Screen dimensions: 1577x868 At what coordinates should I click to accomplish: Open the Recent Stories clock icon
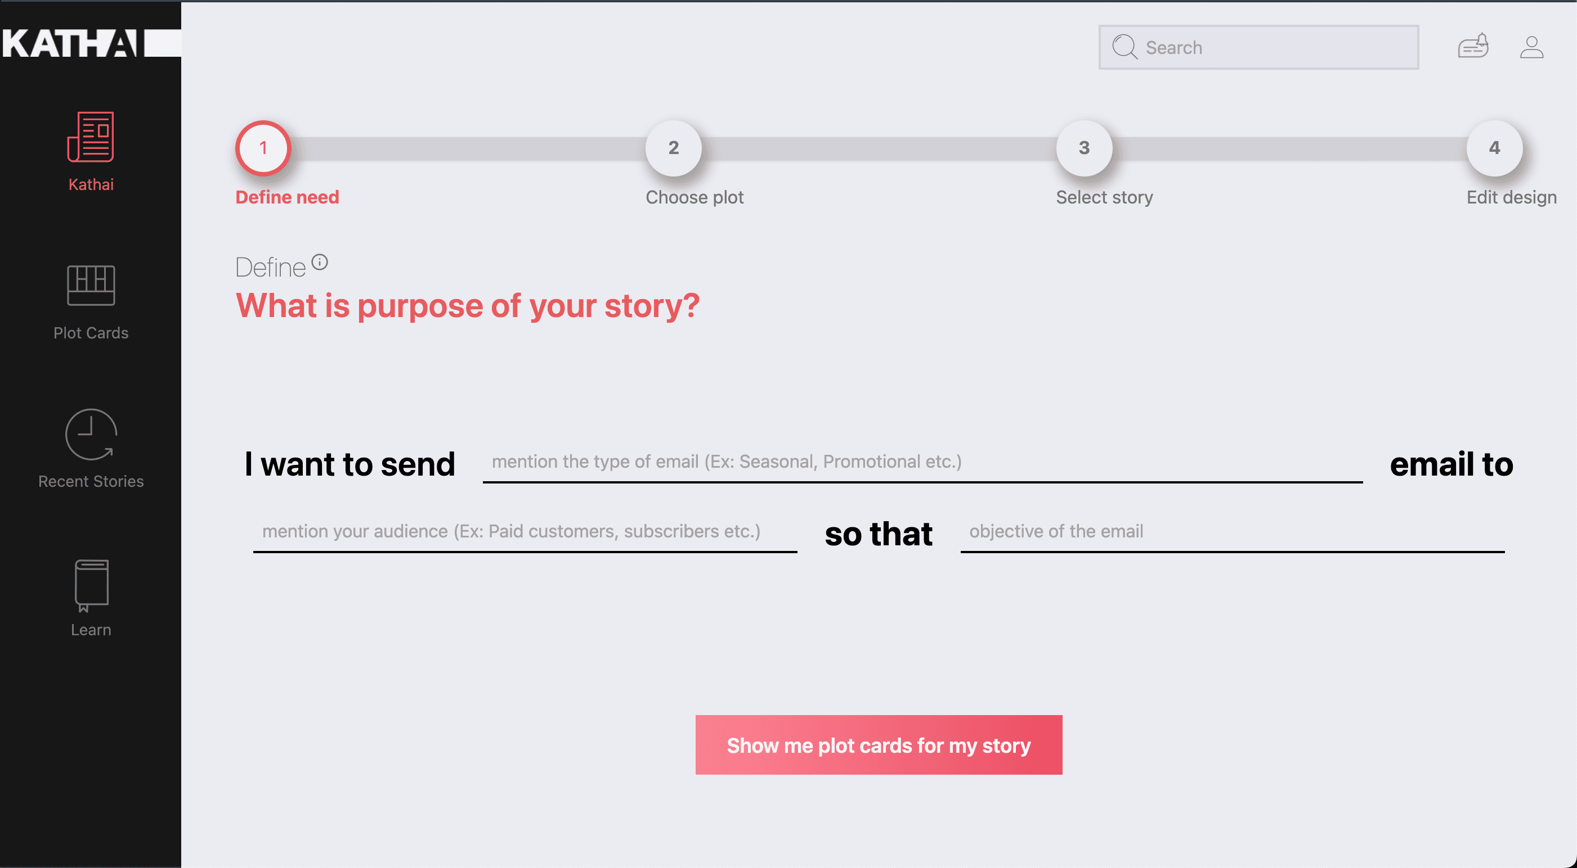(x=91, y=435)
